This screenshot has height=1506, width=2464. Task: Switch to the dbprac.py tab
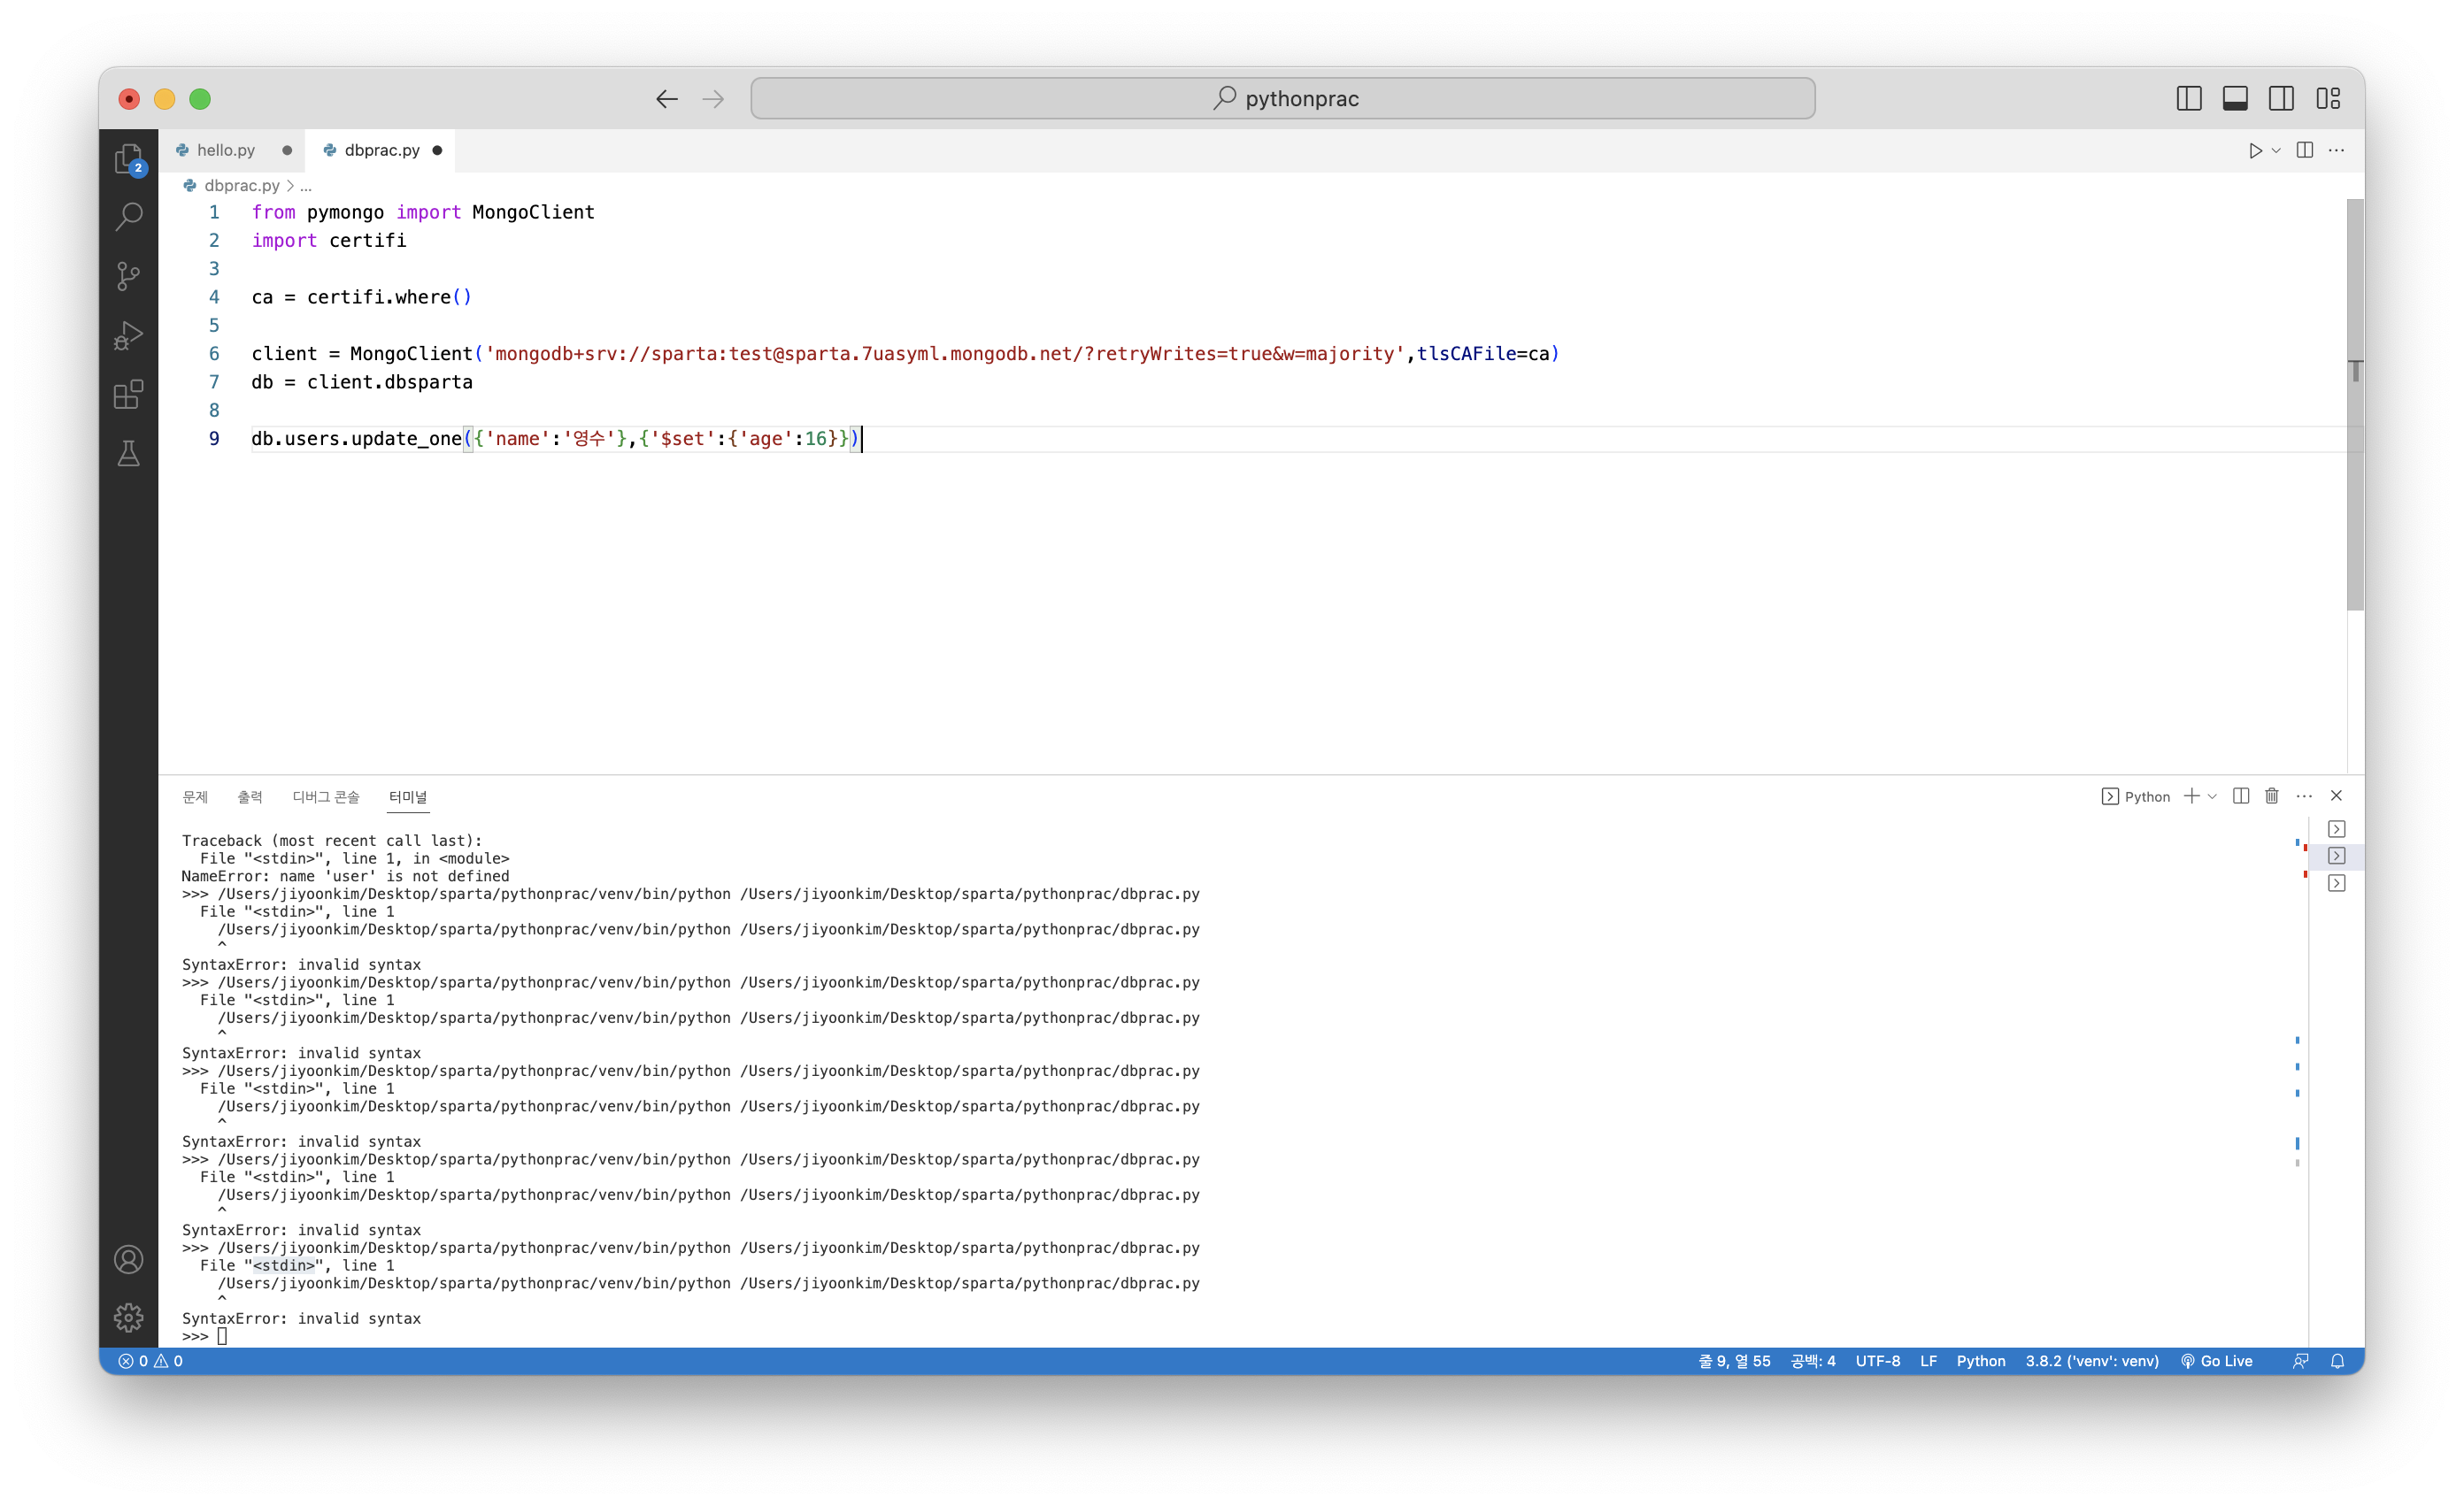pos(382,150)
